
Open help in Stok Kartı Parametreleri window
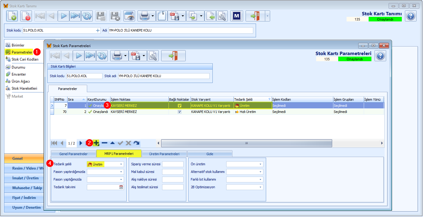(380, 56)
